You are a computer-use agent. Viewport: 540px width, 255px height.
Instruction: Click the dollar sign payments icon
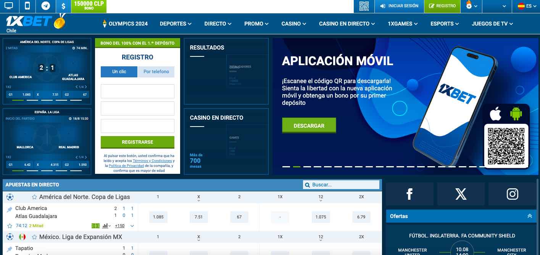pyautogui.click(x=63, y=6)
